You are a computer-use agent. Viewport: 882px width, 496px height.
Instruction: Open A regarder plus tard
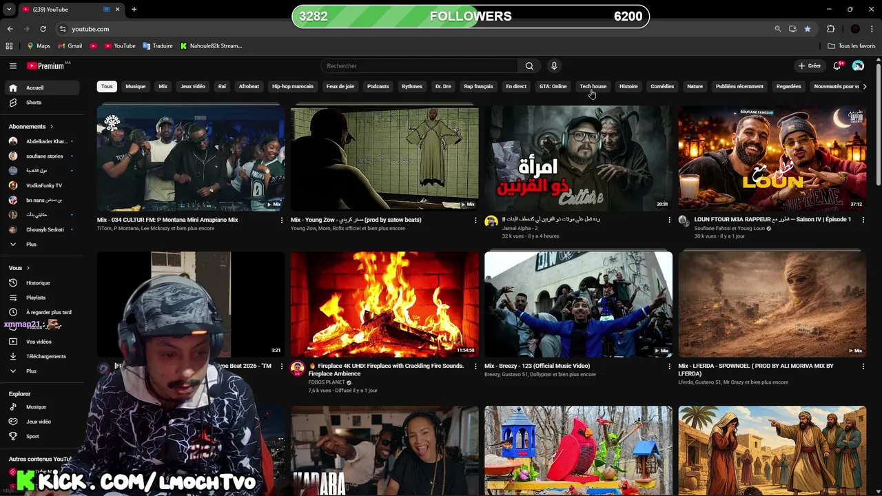click(43, 313)
